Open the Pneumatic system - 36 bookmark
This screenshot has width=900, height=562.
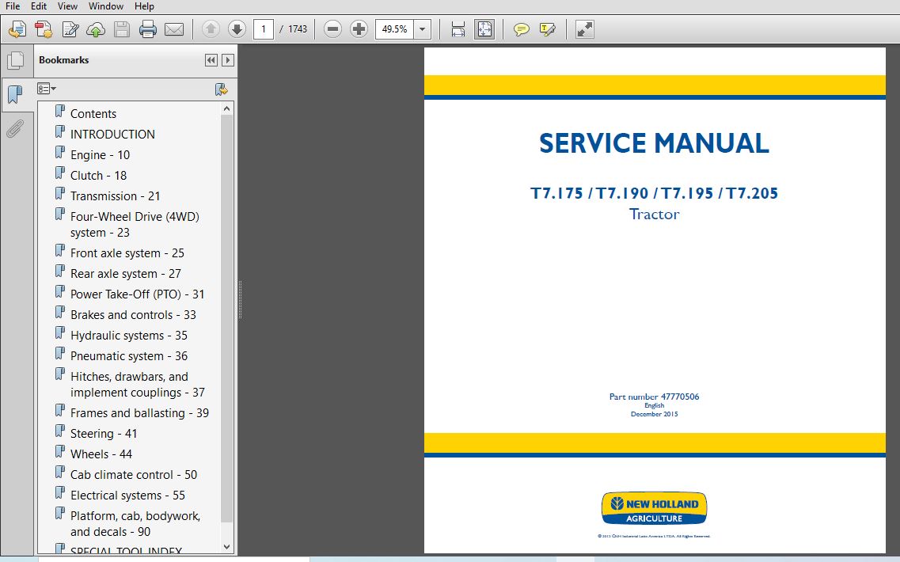(128, 356)
